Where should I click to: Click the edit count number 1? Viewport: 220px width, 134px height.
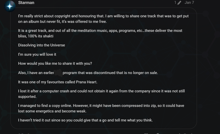(x=175, y=3)
